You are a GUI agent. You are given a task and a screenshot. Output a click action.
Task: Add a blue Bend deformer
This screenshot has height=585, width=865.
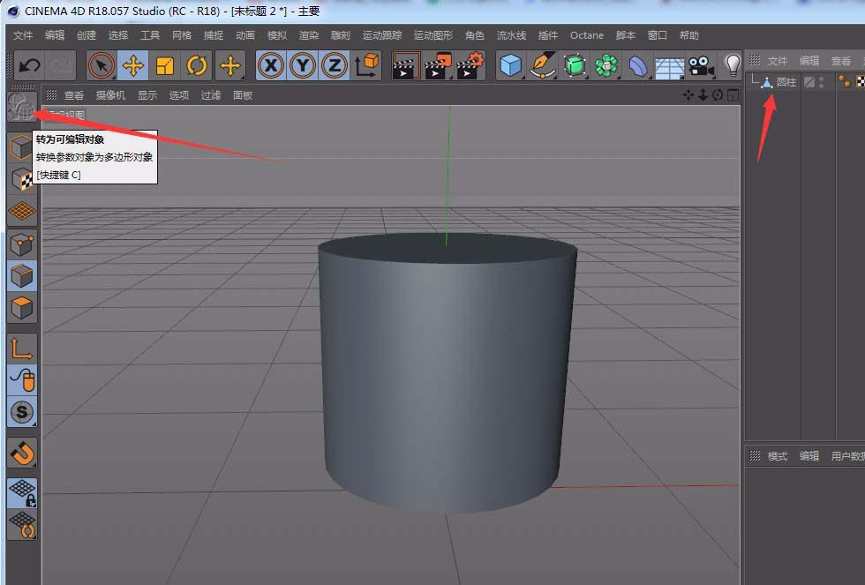point(638,66)
